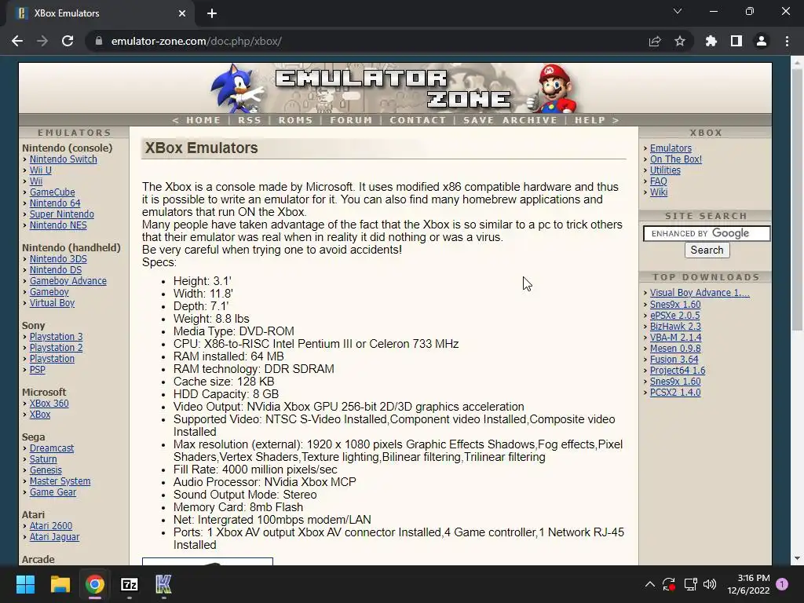Open the Wii U emulators link
Viewport: 804px width, 603px height.
pos(41,170)
